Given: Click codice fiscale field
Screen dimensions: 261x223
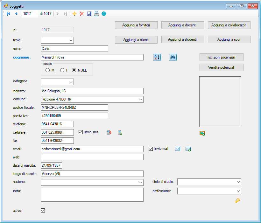Looking at the screenshot, I should [74, 108].
